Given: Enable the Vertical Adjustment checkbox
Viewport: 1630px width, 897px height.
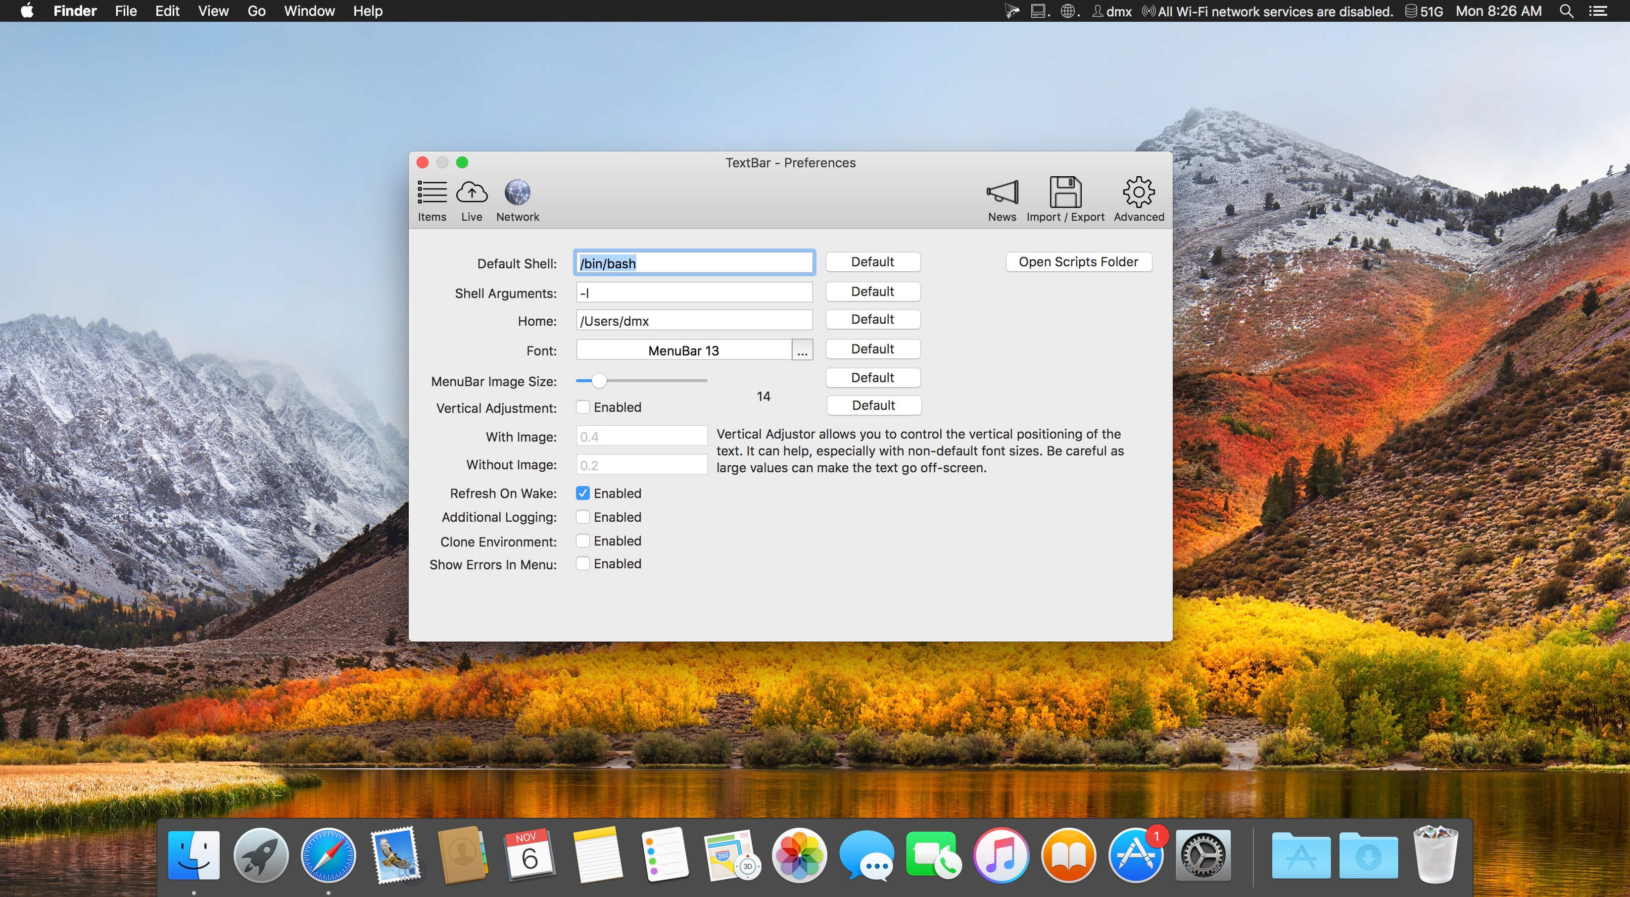Looking at the screenshot, I should pyautogui.click(x=583, y=407).
